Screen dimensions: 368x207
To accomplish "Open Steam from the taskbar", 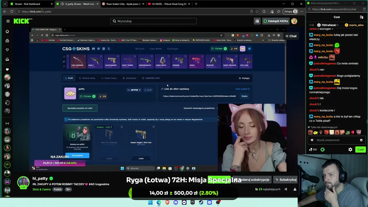I will point(201,202).
